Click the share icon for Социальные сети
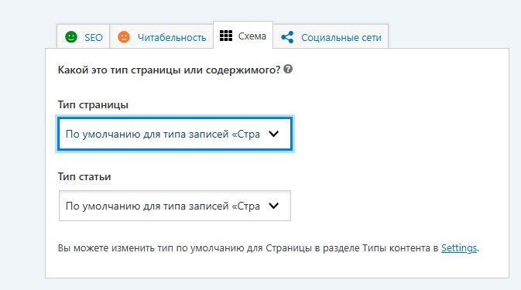 tap(287, 37)
